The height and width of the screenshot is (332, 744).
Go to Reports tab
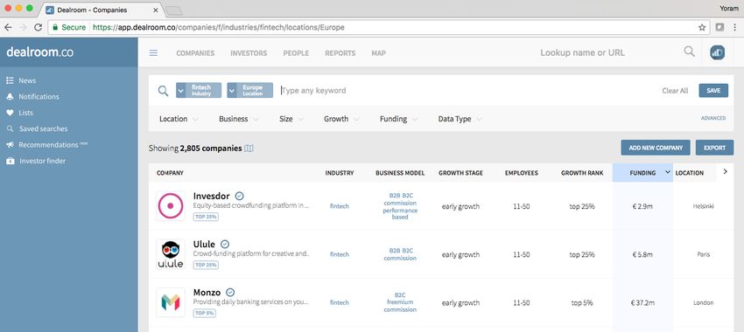(340, 53)
